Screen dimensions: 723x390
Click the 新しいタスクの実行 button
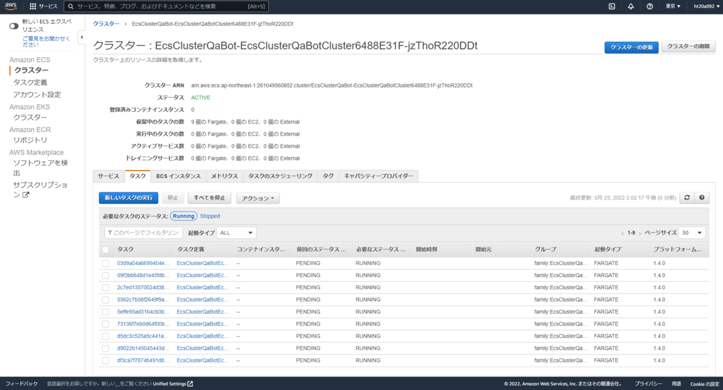128,198
